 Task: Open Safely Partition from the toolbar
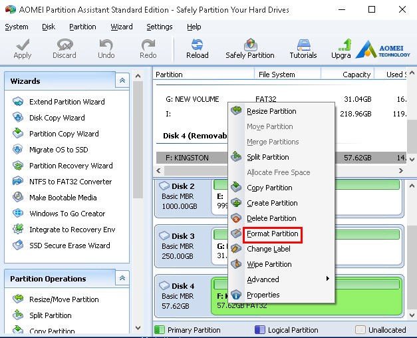coord(250,49)
